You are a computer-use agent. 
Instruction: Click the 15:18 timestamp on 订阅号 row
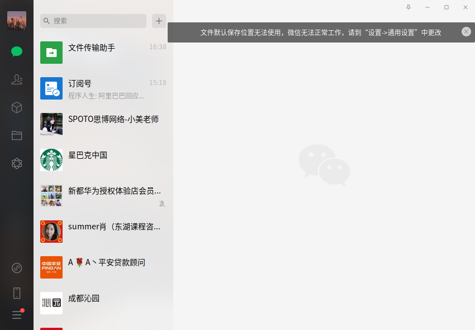pyautogui.click(x=158, y=83)
